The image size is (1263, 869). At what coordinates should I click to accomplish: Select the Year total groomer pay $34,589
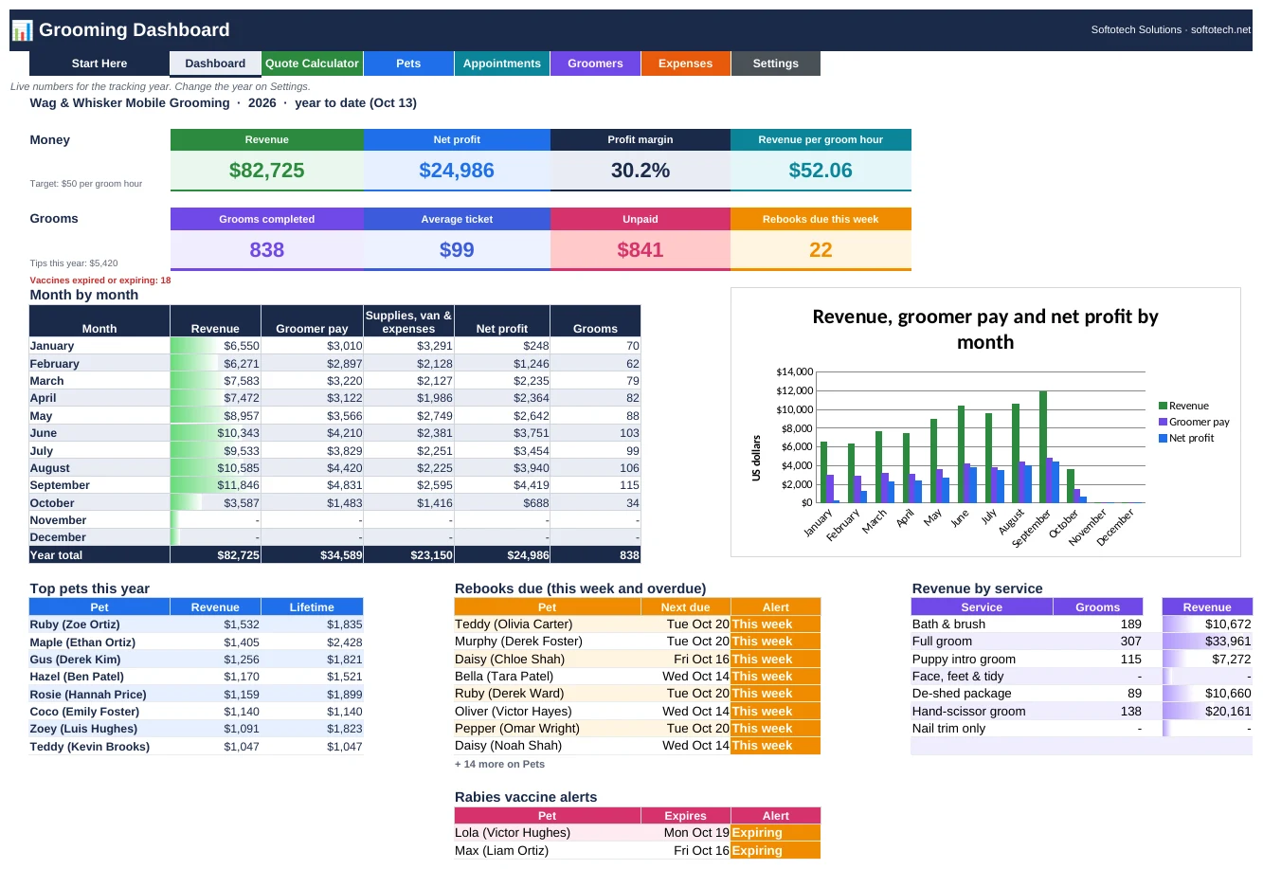point(312,555)
